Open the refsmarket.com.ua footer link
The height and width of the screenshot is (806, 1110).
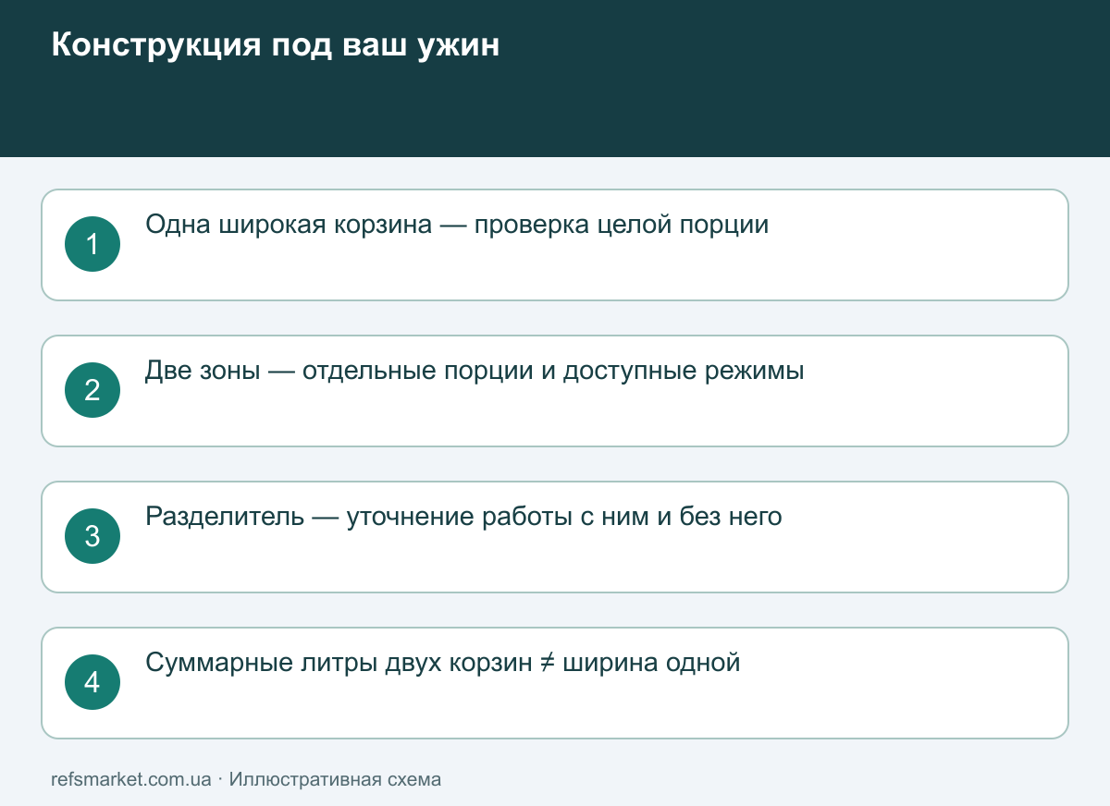click(x=131, y=779)
